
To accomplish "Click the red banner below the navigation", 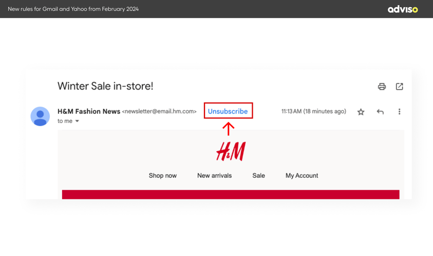I will [x=231, y=194].
